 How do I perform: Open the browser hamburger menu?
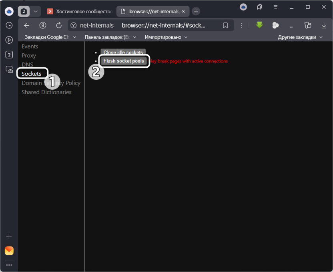point(275,7)
